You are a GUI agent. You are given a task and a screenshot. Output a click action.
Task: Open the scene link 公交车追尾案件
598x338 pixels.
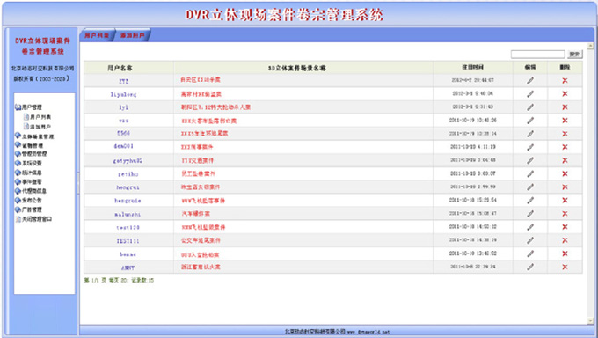201,240
